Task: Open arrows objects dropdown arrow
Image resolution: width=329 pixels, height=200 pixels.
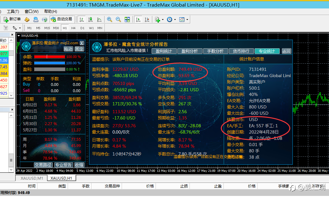Action: 20,28
